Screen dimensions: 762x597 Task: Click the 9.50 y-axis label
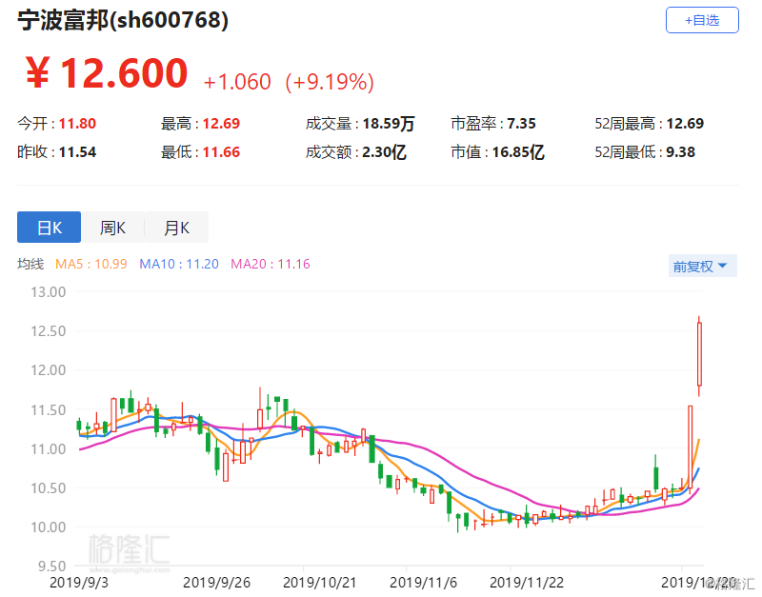(51, 567)
